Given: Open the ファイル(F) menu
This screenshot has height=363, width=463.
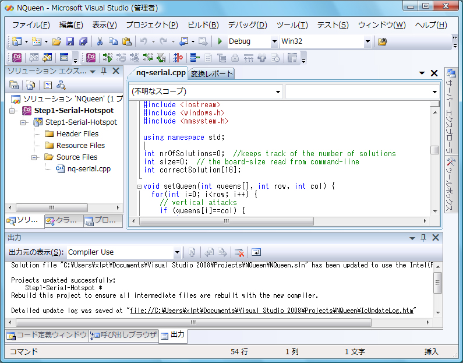Looking at the screenshot, I should point(31,25).
